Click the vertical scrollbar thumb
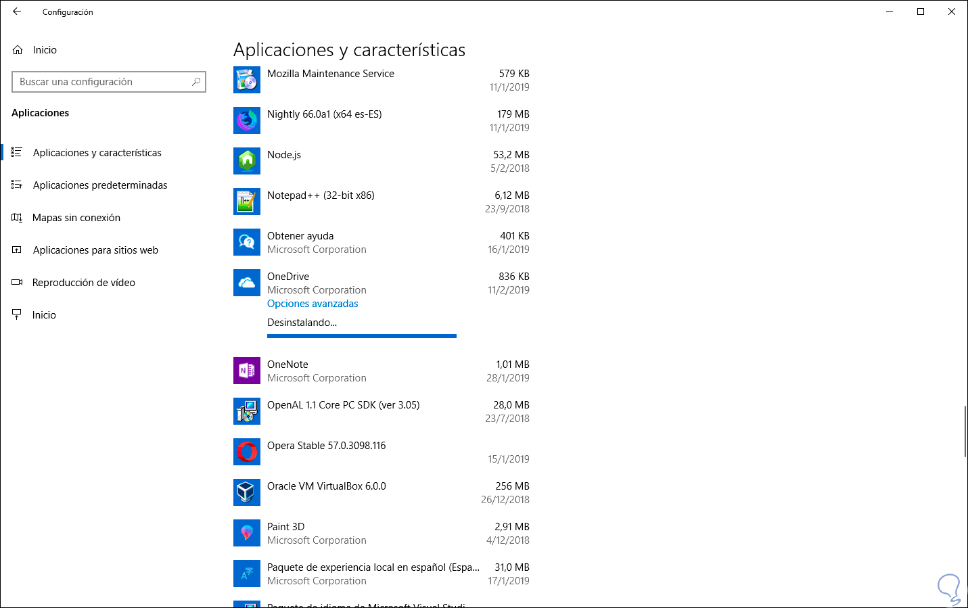Screen dimensions: 968x608 pos(965,431)
